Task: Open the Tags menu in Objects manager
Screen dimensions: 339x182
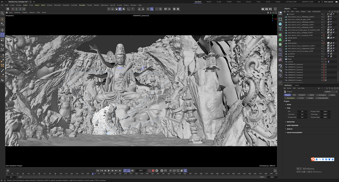Action: (x=309, y=12)
